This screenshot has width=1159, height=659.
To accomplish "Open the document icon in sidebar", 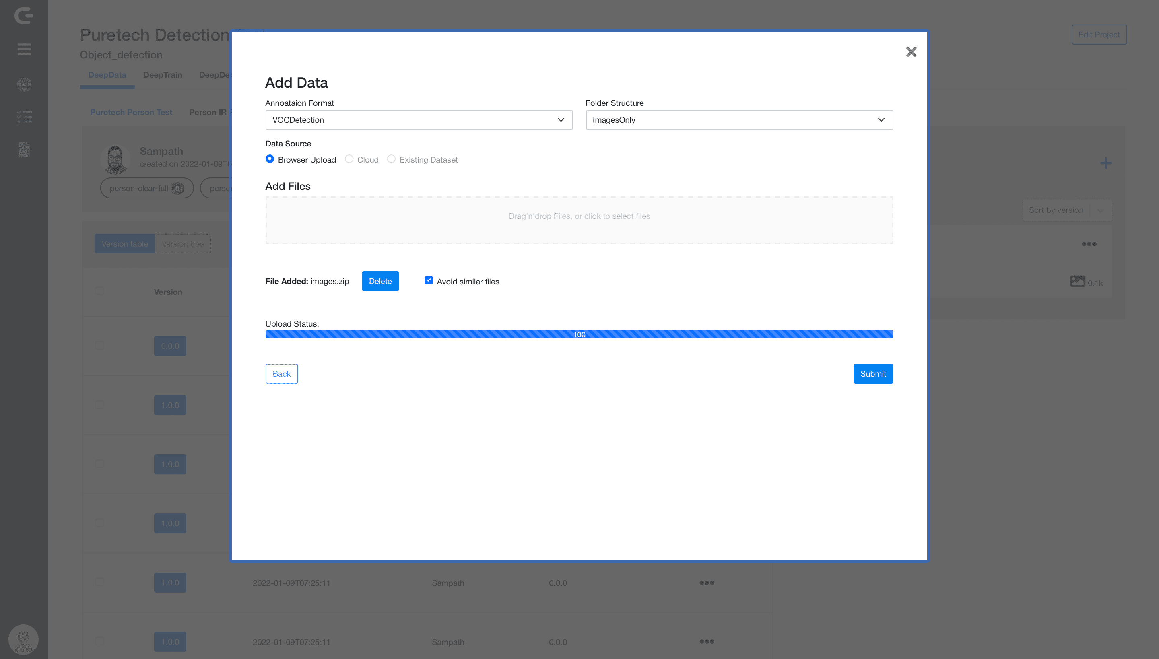I will pos(24,149).
